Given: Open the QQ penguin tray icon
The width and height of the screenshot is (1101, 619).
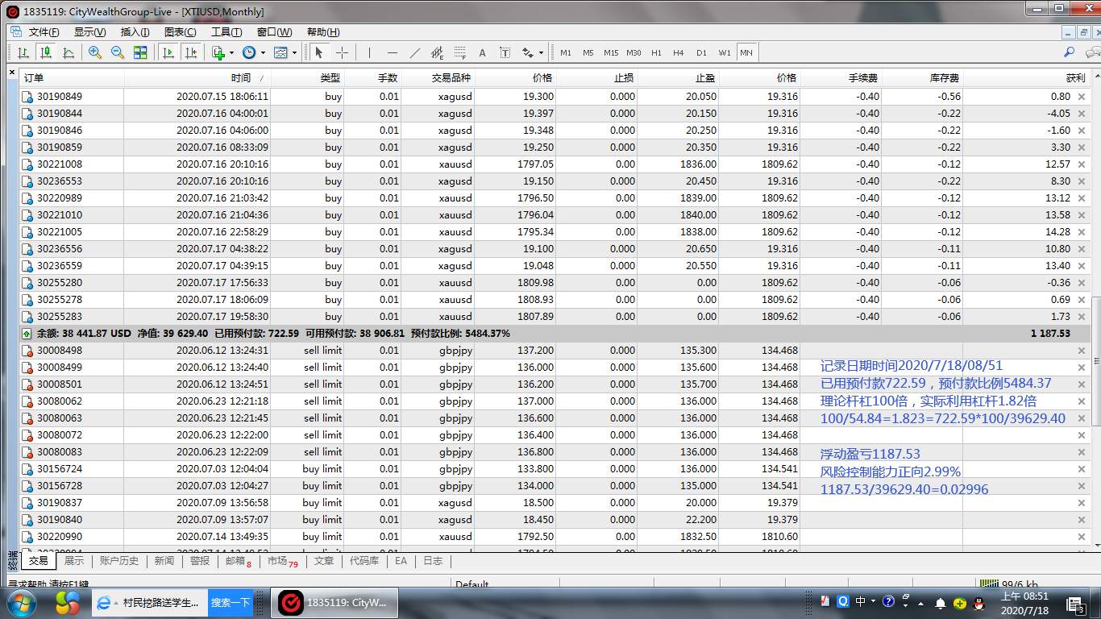Looking at the screenshot, I should (x=978, y=602).
